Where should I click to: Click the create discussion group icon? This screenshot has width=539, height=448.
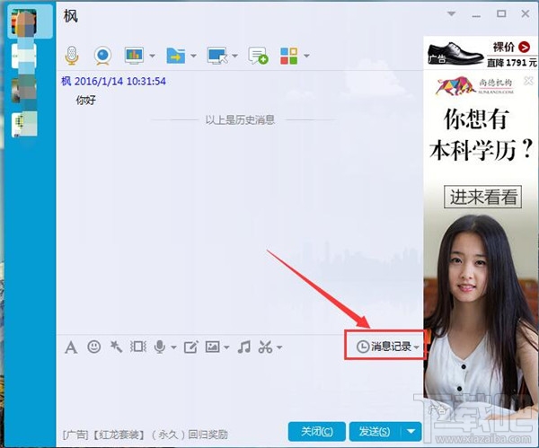[258, 56]
